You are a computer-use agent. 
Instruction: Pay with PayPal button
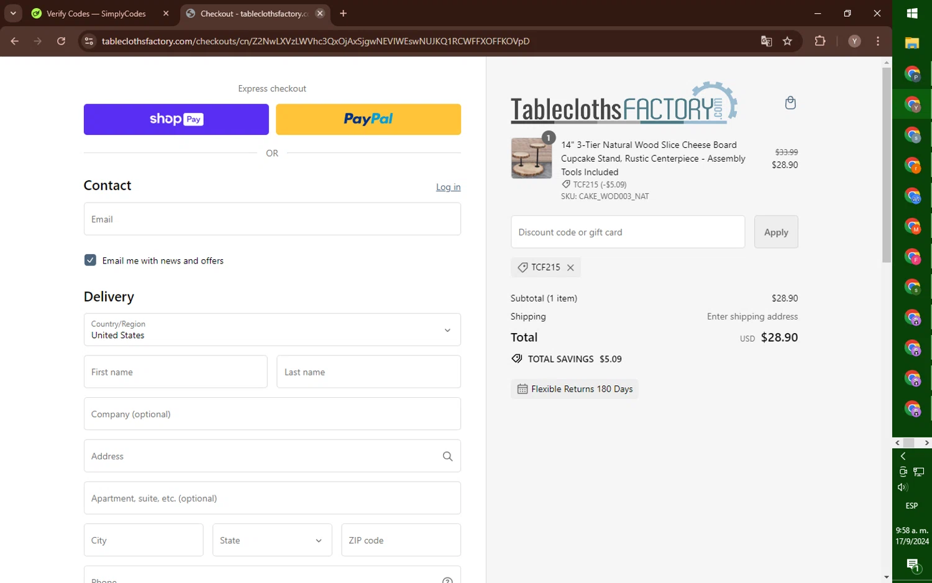(x=368, y=119)
